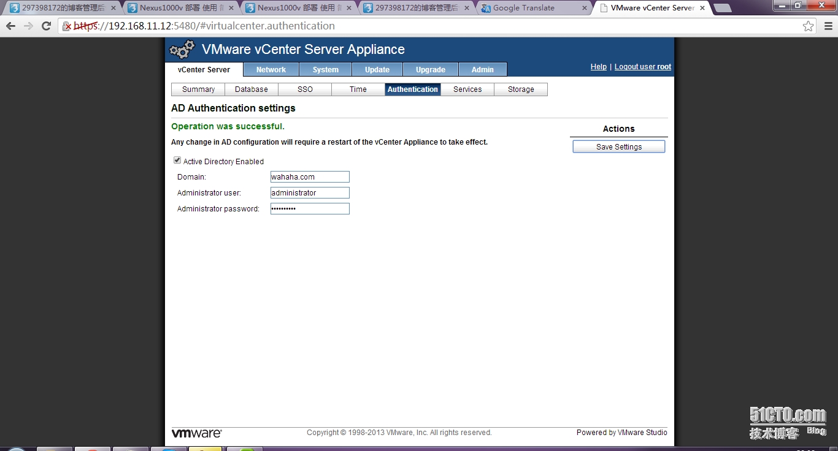Select the Time sub-tab

(358, 89)
